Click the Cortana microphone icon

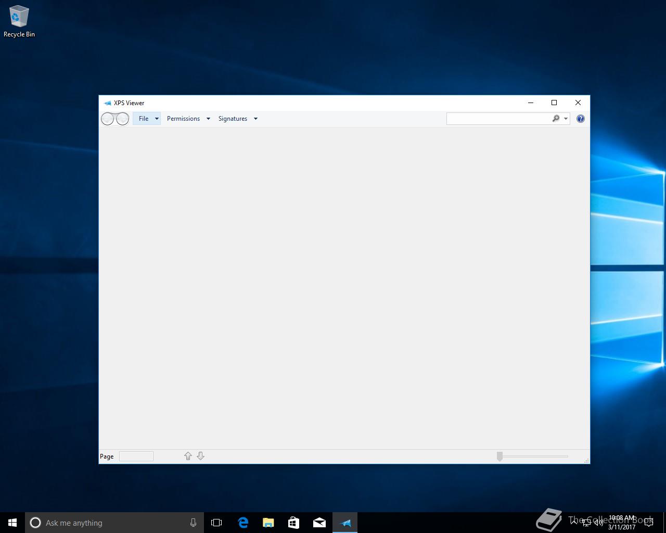(193, 523)
